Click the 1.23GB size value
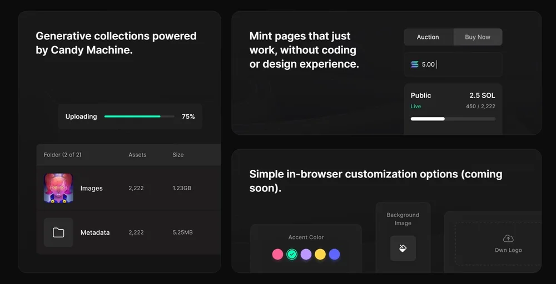 [x=182, y=188]
